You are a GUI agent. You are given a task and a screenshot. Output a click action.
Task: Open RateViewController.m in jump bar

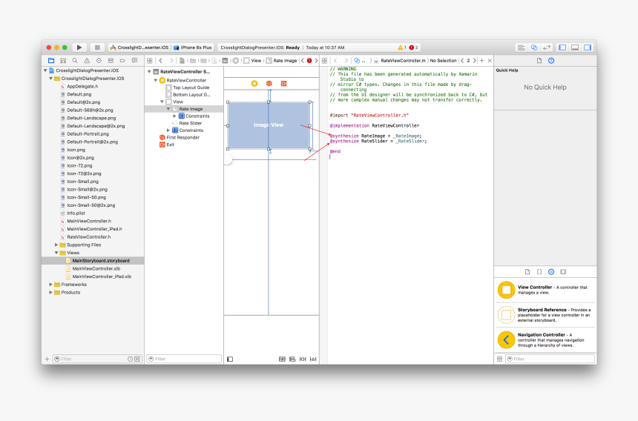point(400,61)
